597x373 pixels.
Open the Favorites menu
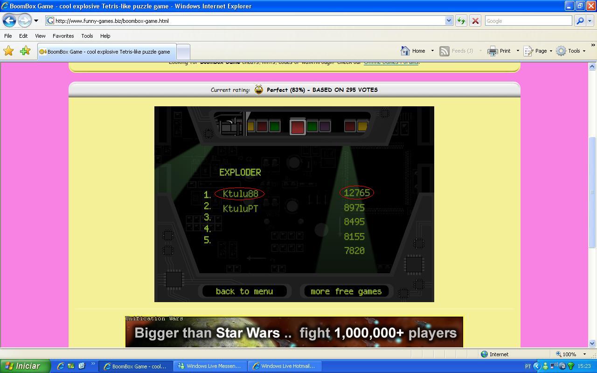tap(63, 36)
